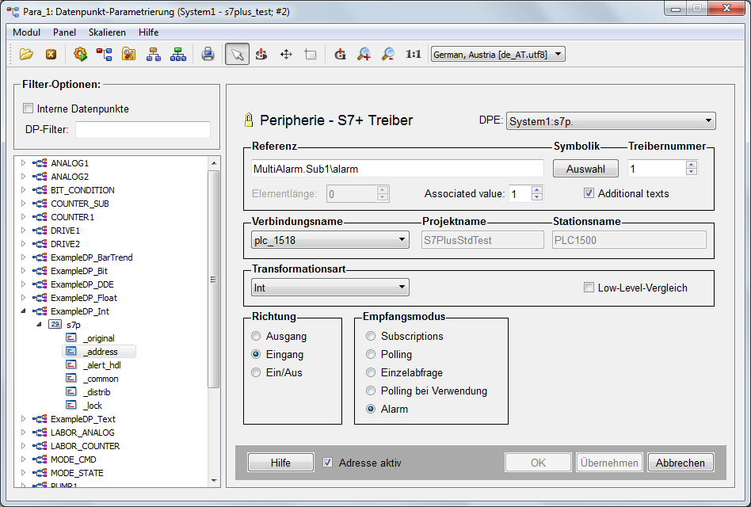Select the Polling radio button
The height and width of the screenshot is (507, 751).
(x=371, y=355)
